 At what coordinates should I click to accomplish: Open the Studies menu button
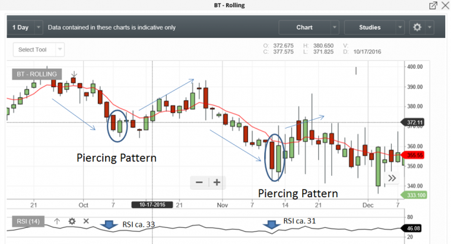[370, 28]
